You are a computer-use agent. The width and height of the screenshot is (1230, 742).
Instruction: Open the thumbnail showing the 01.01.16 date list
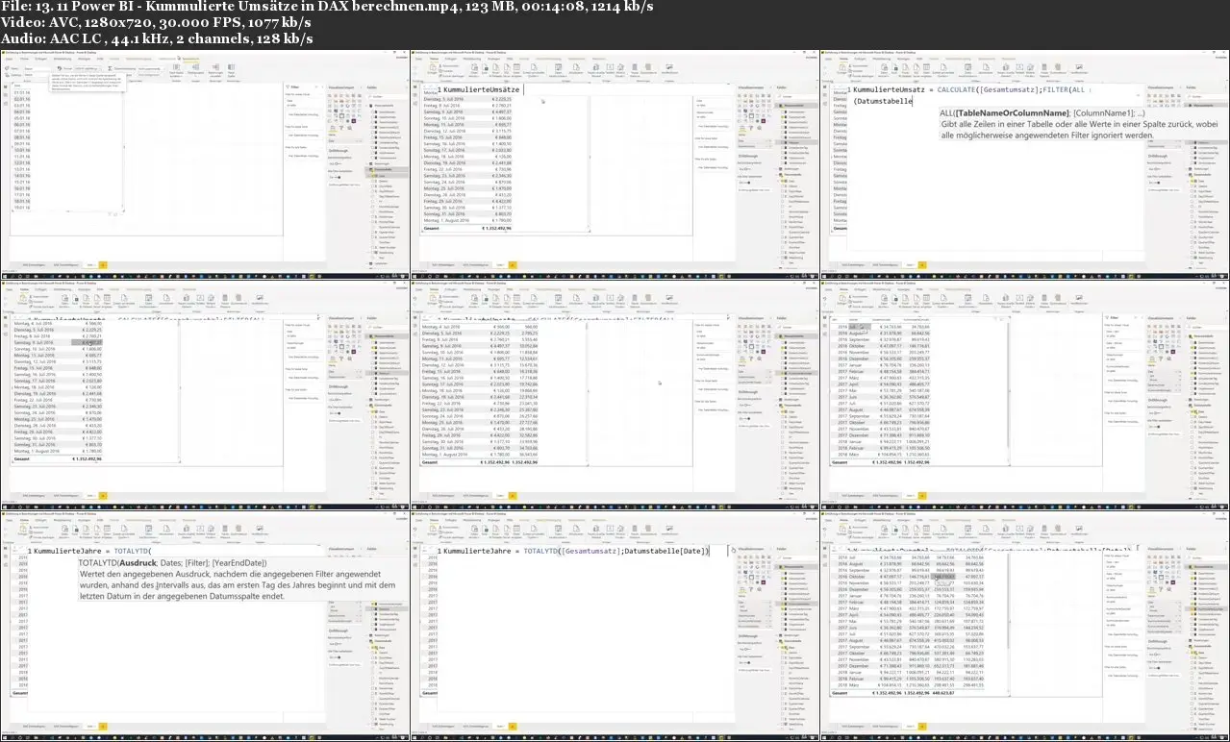pos(204,163)
